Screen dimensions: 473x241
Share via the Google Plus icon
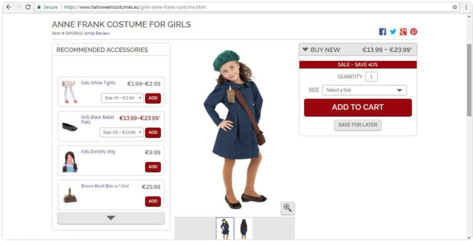tap(403, 32)
